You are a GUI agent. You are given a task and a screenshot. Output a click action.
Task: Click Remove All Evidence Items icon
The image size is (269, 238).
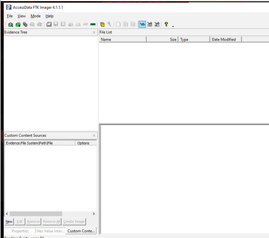coord(40,24)
